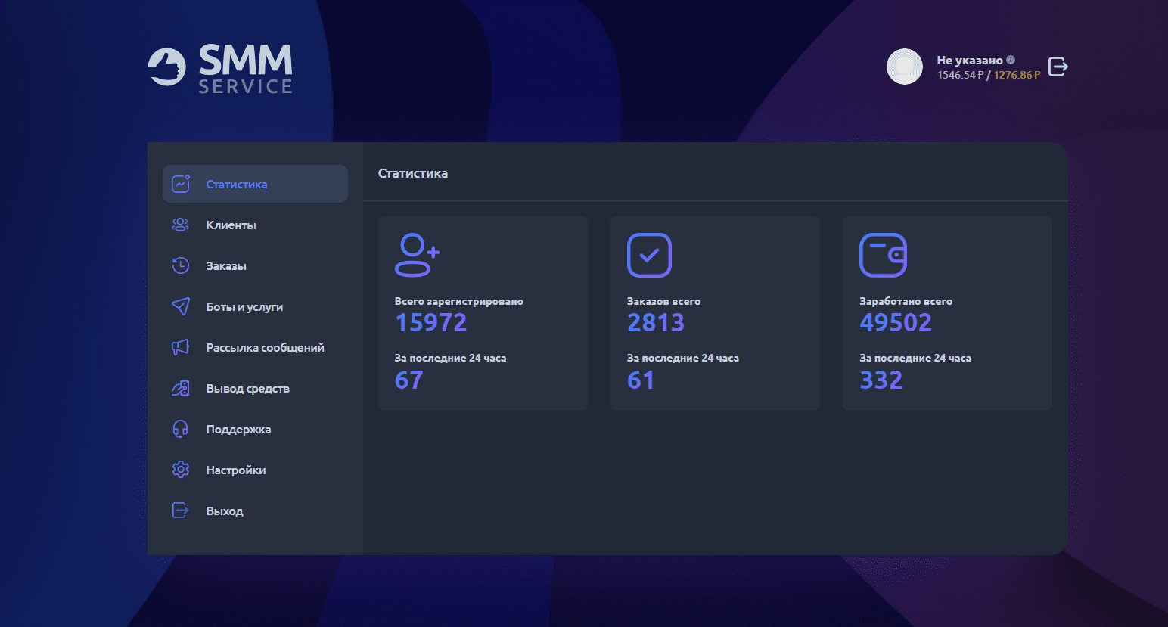Choose Выход in the sidebar menu

tap(255, 511)
